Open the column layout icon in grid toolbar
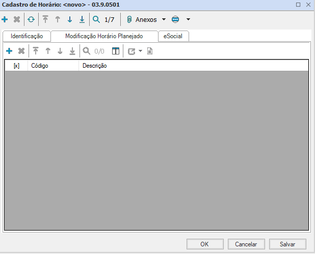Image resolution: width=315 pixels, height=254 pixels. tap(116, 51)
